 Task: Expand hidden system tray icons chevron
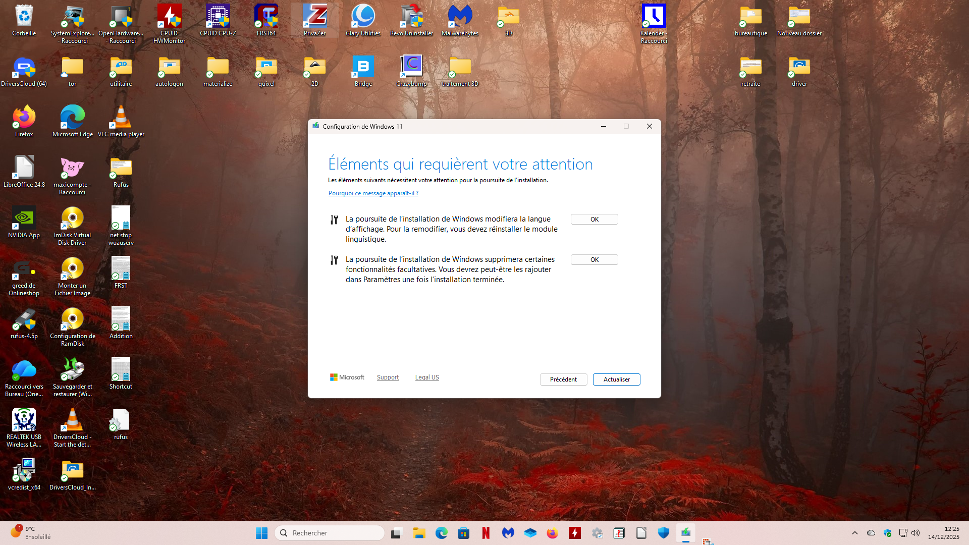[x=854, y=533]
